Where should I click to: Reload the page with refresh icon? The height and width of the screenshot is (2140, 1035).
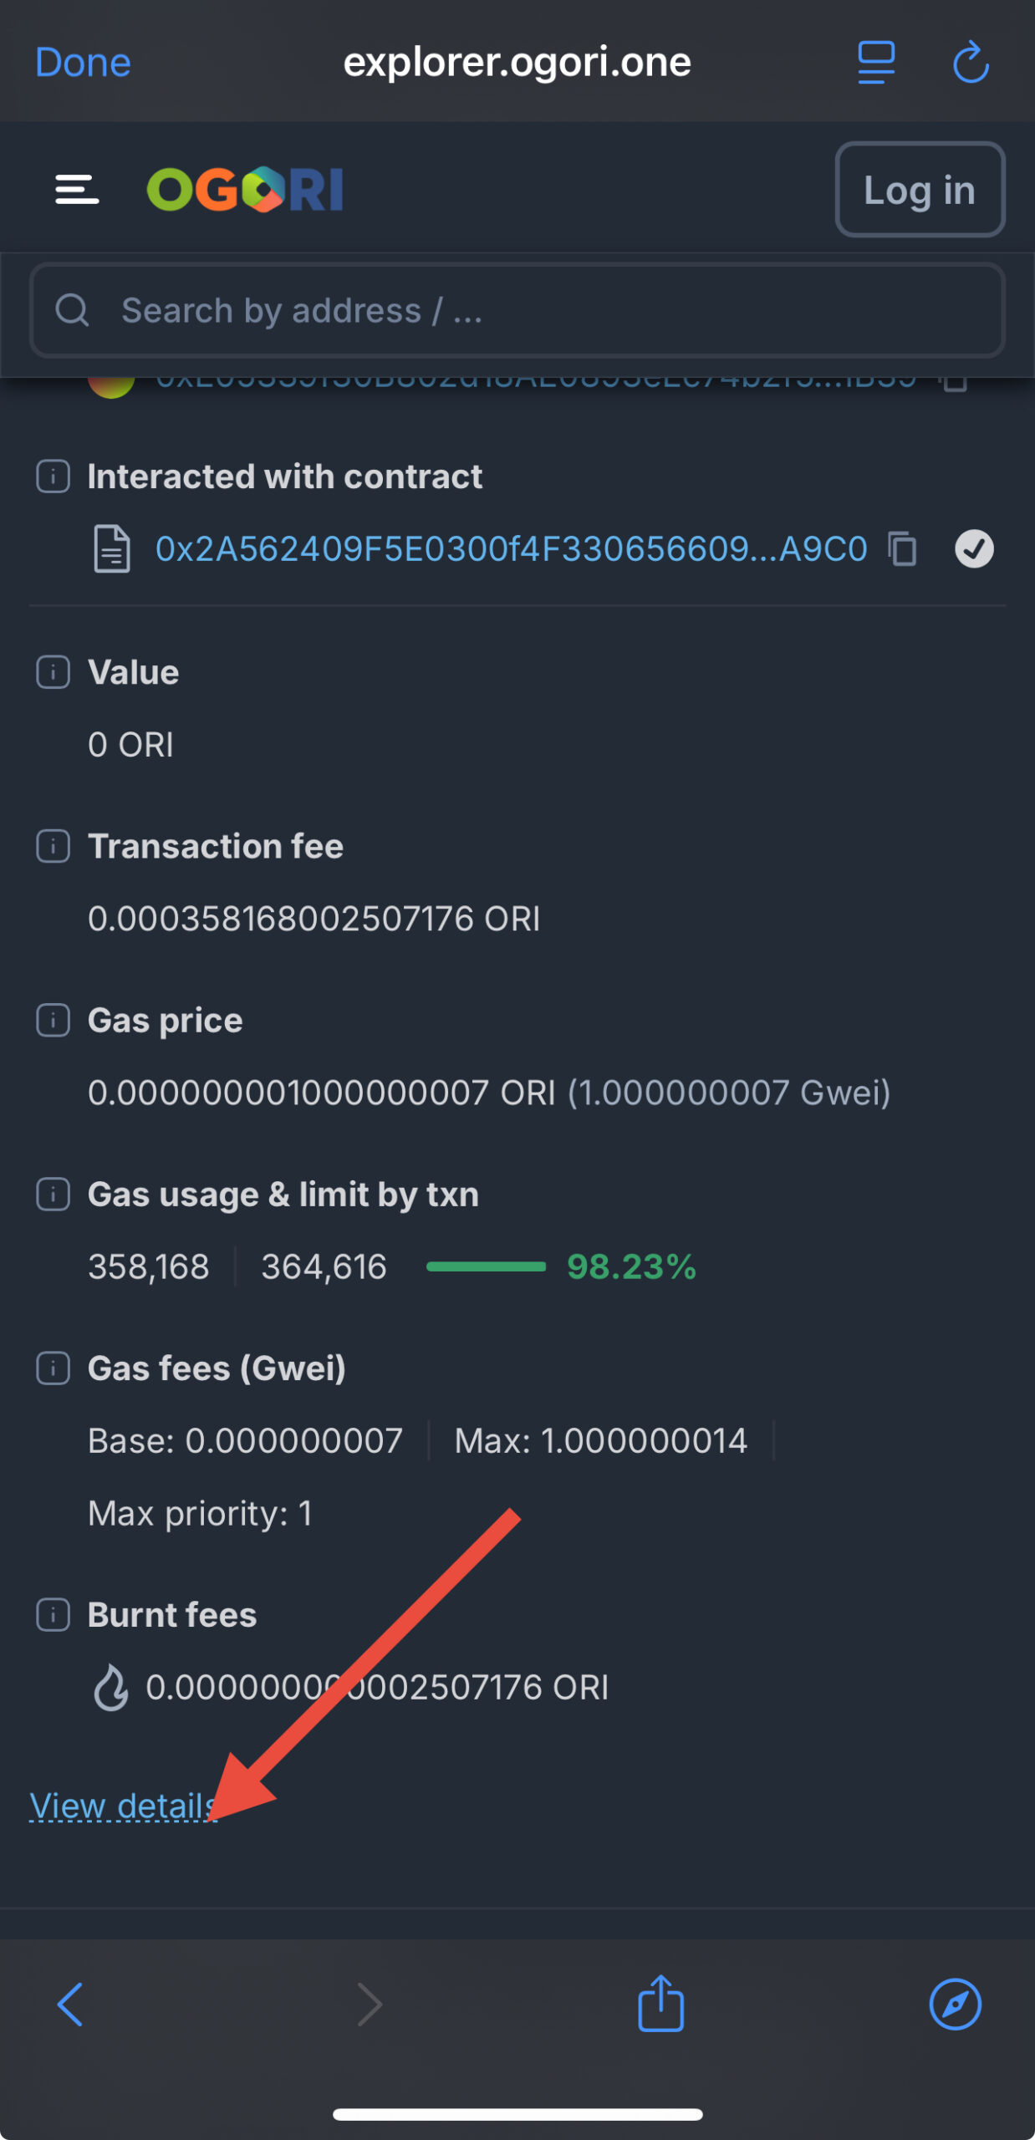pos(971,63)
